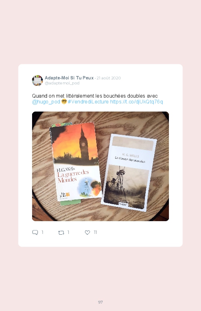Viewport: 201px width, 311px height.
Task: Click the retweet count number 1
Action: [68, 232]
